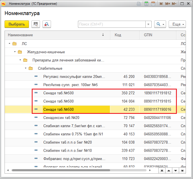Open the magnifier search dropdown
This screenshot has width=193, height=179.
[x=160, y=24]
